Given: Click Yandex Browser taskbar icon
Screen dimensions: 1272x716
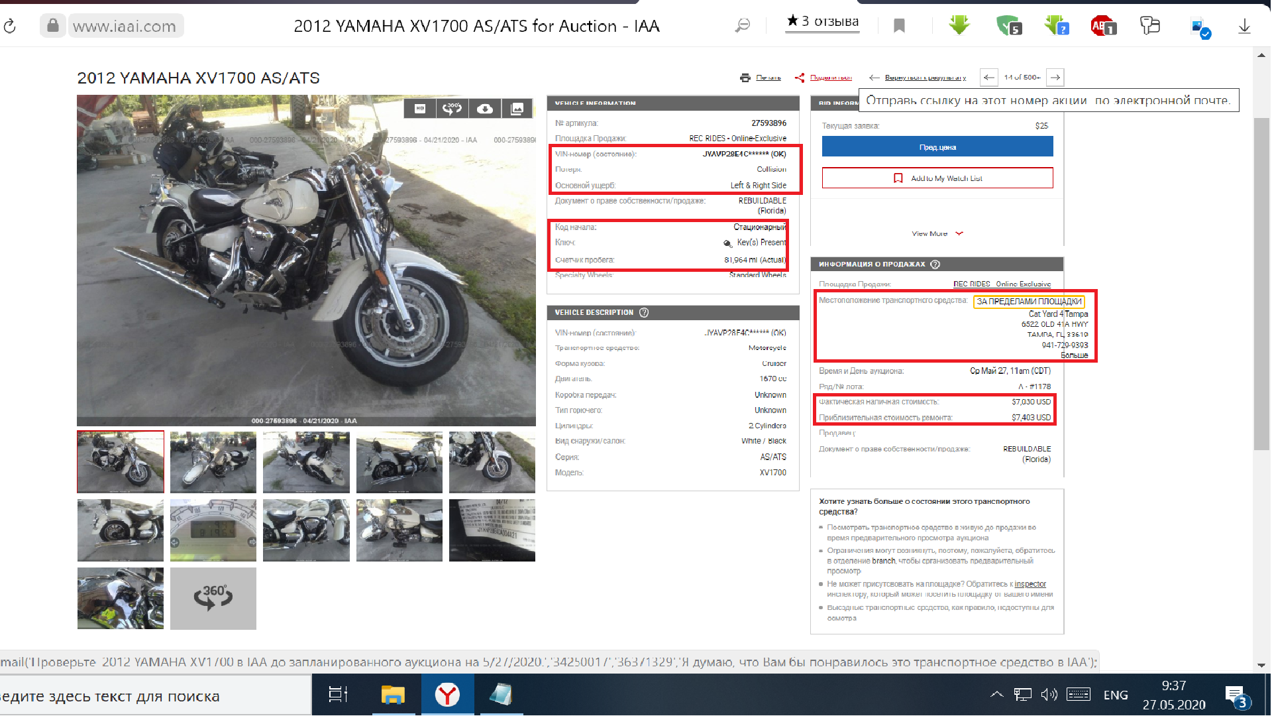Looking at the screenshot, I should pyautogui.click(x=447, y=695).
